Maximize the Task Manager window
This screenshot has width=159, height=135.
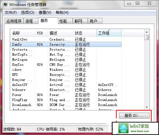(138, 3)
